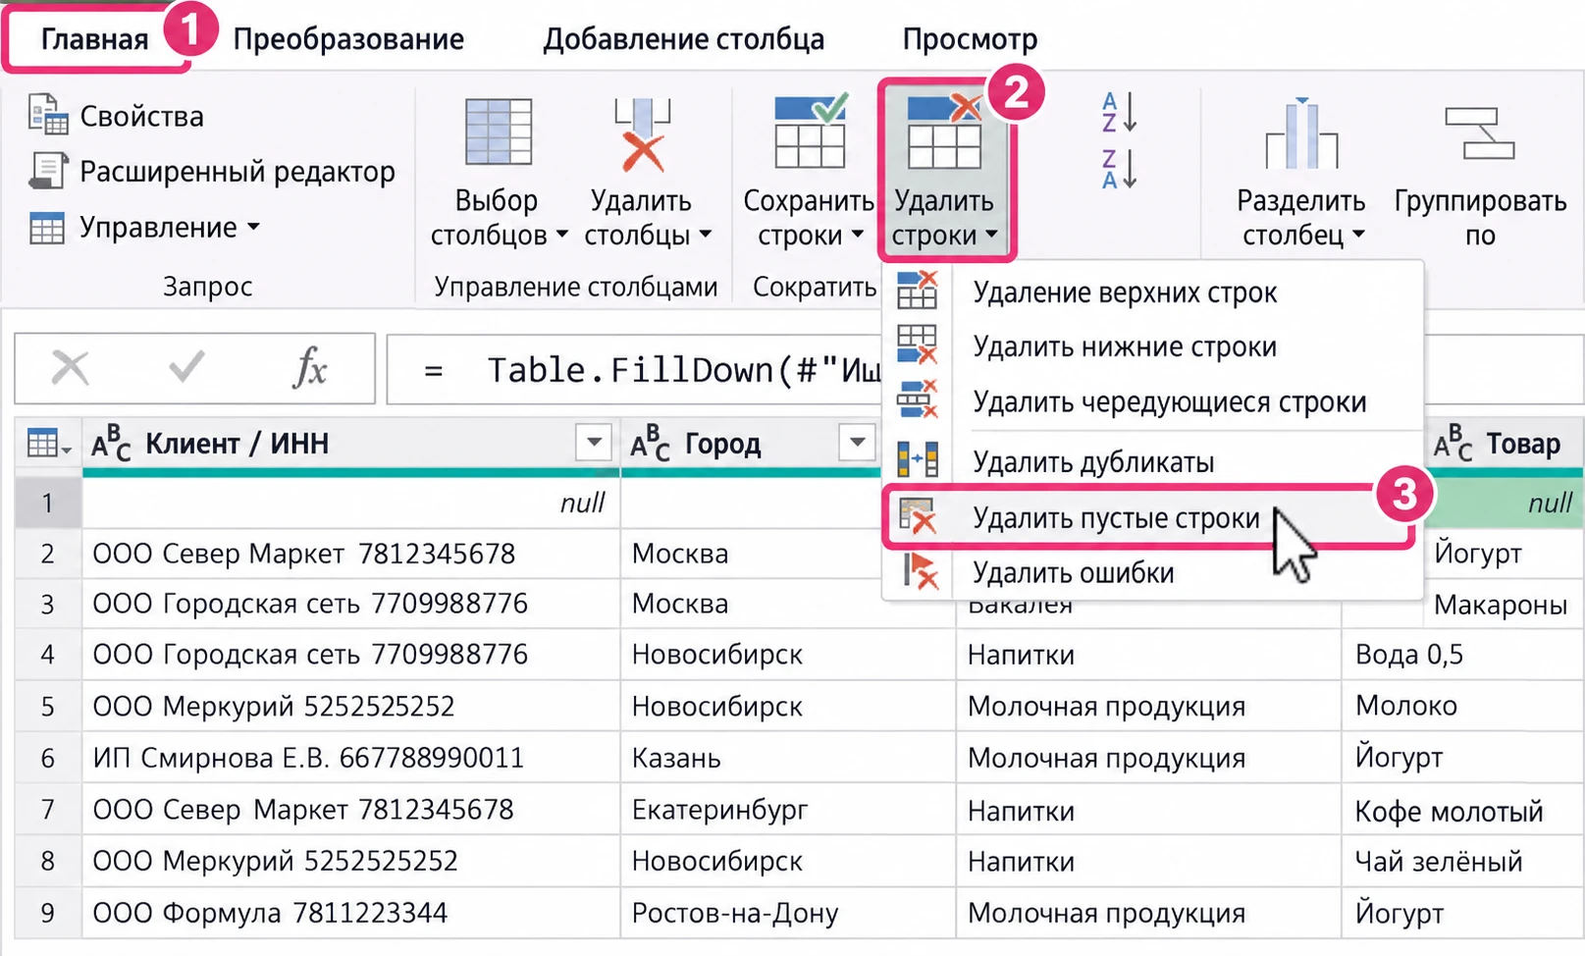This screenshot has width=1585, height=956.
Task: Click Удалить строки icon
Action: [944, 133]
